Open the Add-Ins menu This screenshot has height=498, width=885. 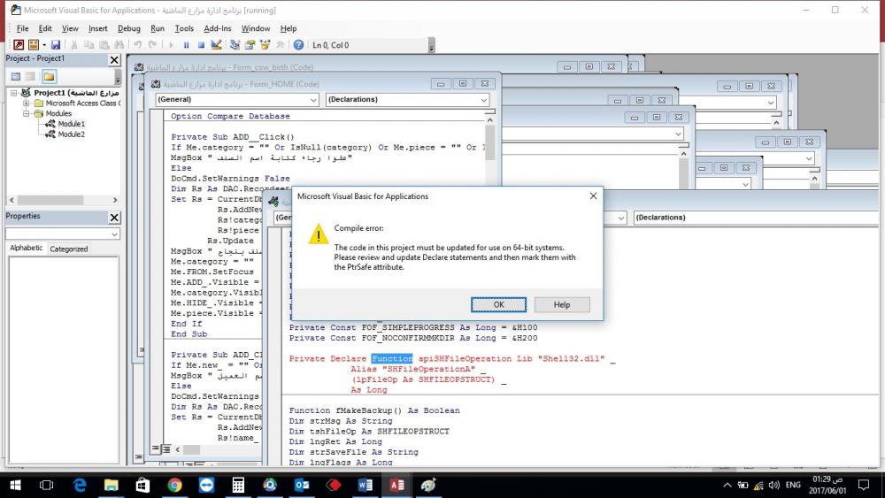[x=218, y=28]
